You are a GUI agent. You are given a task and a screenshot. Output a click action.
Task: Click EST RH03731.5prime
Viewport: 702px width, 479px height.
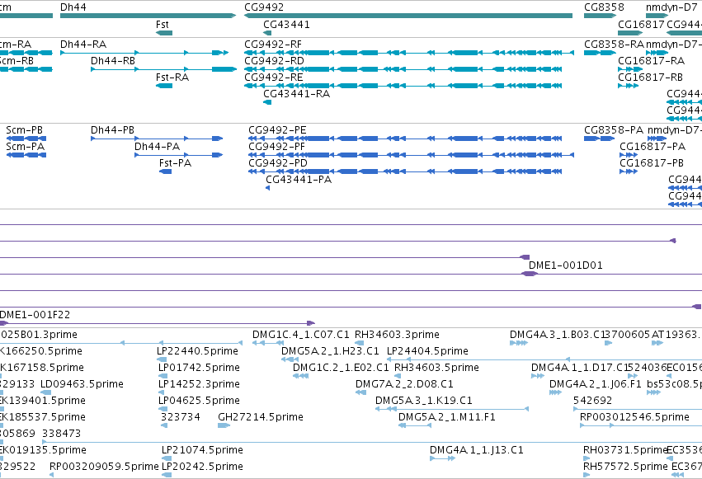[x=587, y=458]
